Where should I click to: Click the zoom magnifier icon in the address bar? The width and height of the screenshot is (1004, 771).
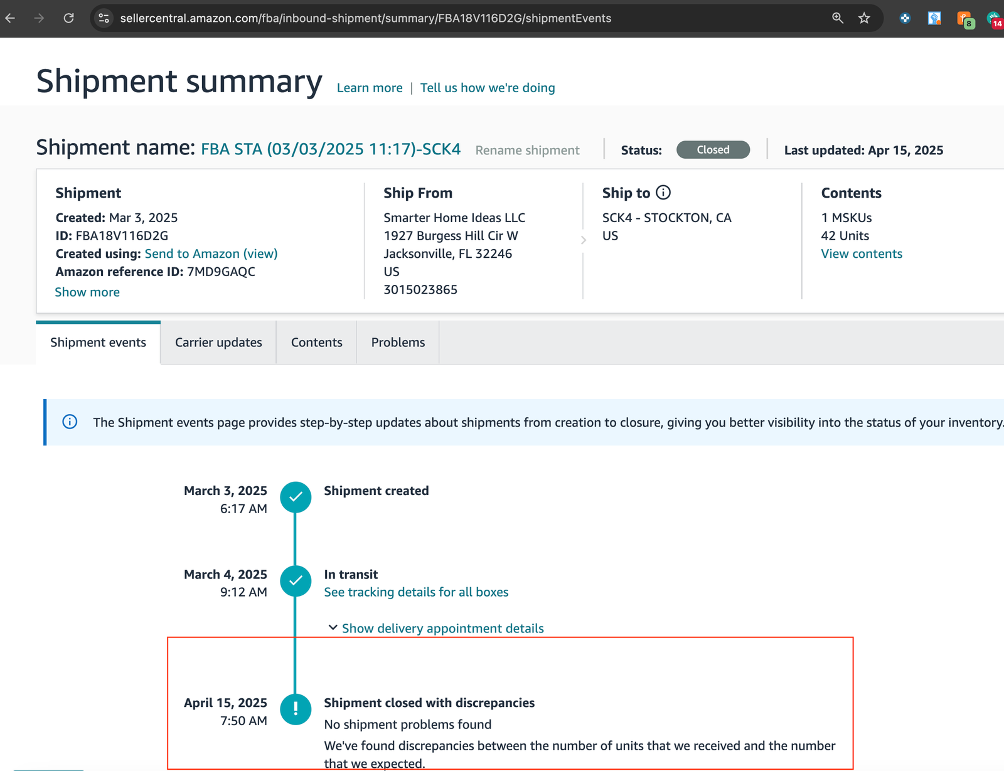(838, 18)
